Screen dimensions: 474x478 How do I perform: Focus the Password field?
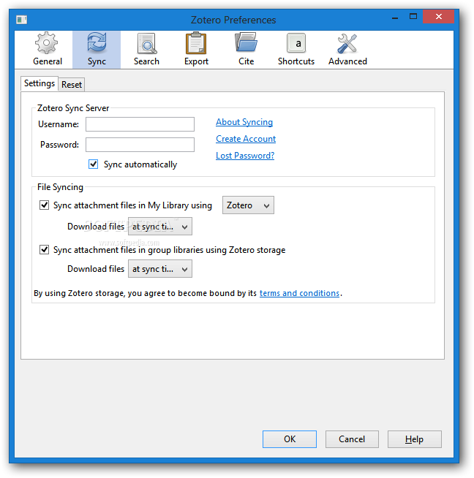[140, 145]
